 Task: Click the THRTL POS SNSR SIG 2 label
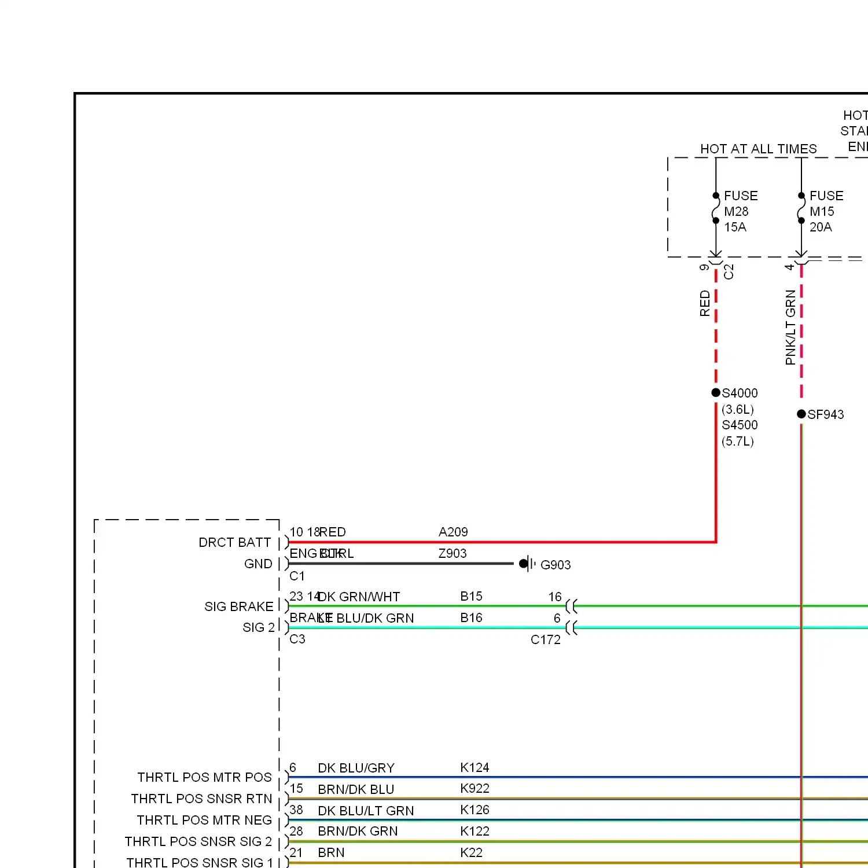coord(198,841)
